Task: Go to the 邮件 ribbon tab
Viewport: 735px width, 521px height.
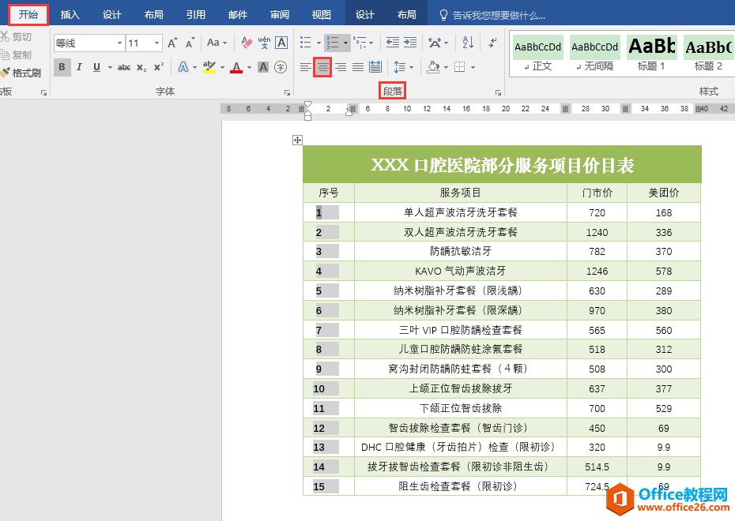Action: pyautogui.click(x=238, y=15)
